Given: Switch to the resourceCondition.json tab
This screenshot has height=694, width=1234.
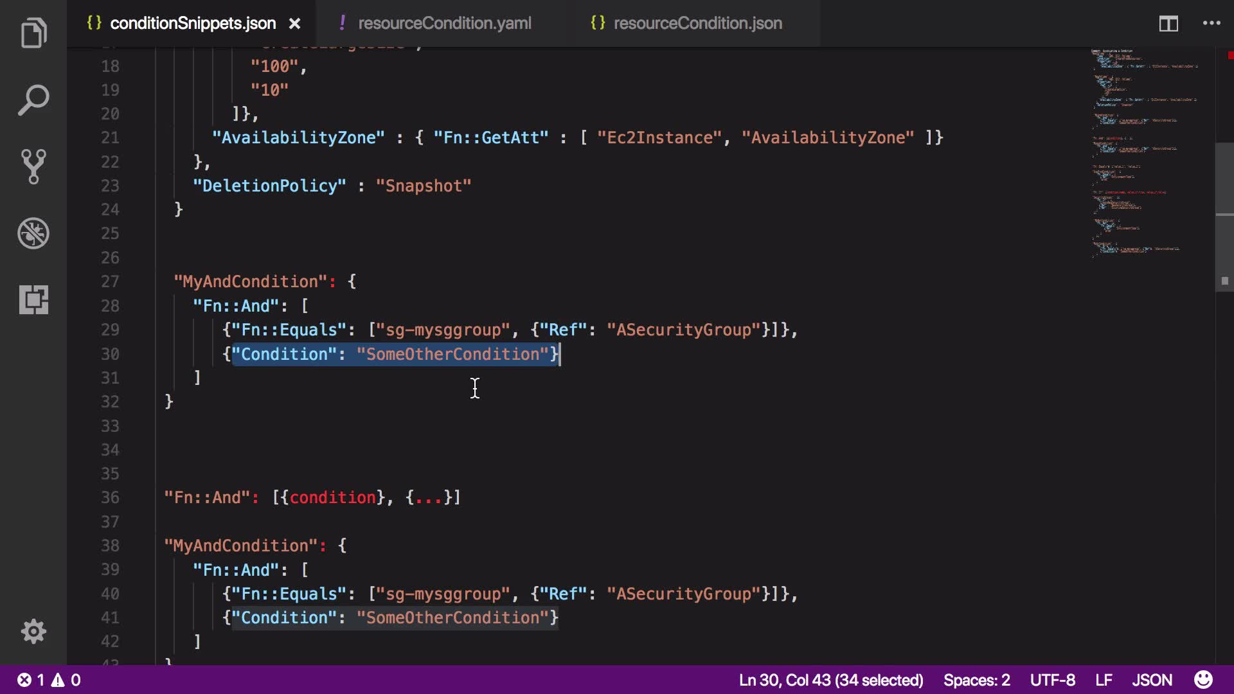Looking at the screenshot, I should (x=697, y=24).
